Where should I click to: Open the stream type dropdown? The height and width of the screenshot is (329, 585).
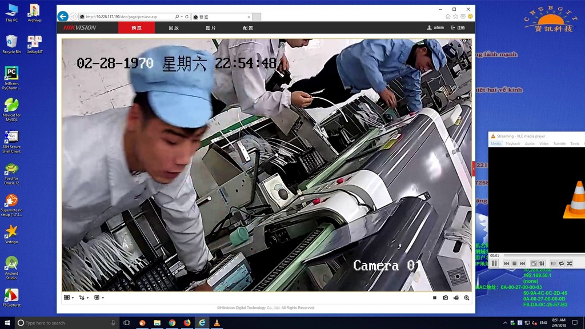[x=83, y=298]
